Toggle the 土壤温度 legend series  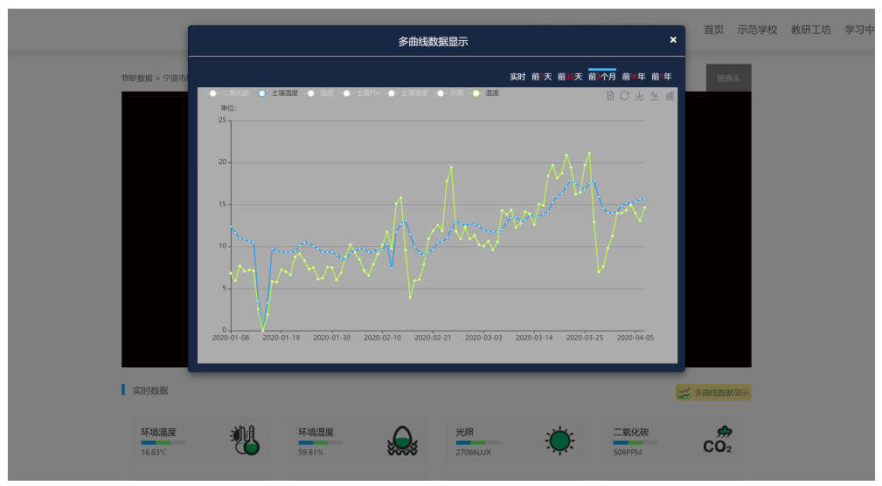[278, 92]
